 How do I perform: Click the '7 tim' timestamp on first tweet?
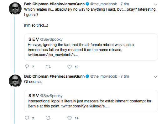125,4
